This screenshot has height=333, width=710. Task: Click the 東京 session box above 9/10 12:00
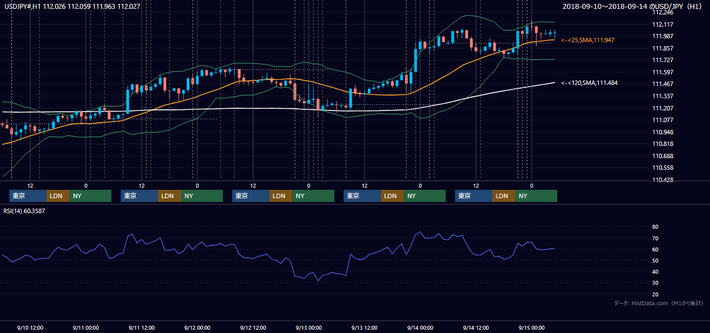(x=28, y=196)
